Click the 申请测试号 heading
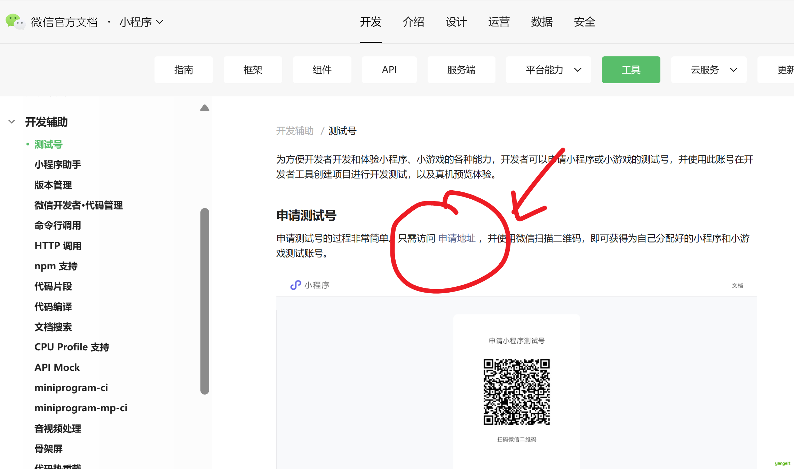Screen dimensions: 794x469 [307, 215]
